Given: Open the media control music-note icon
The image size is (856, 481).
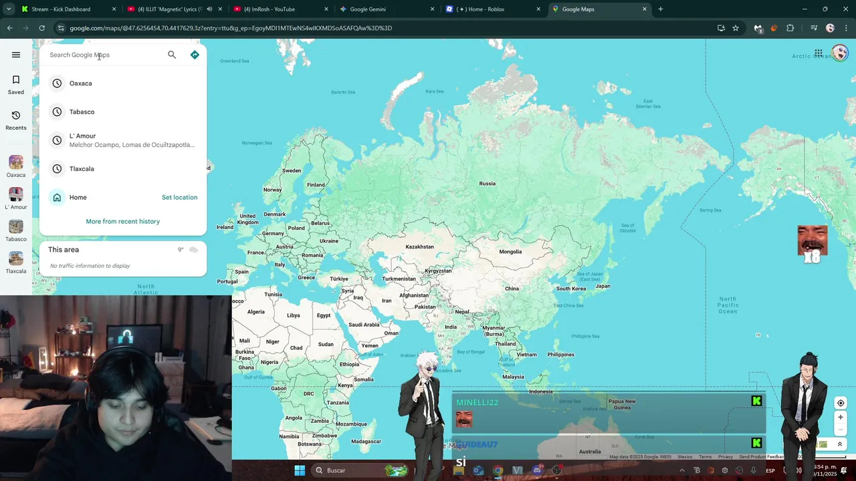Looking at the screenshot, I should click(813, 28).
